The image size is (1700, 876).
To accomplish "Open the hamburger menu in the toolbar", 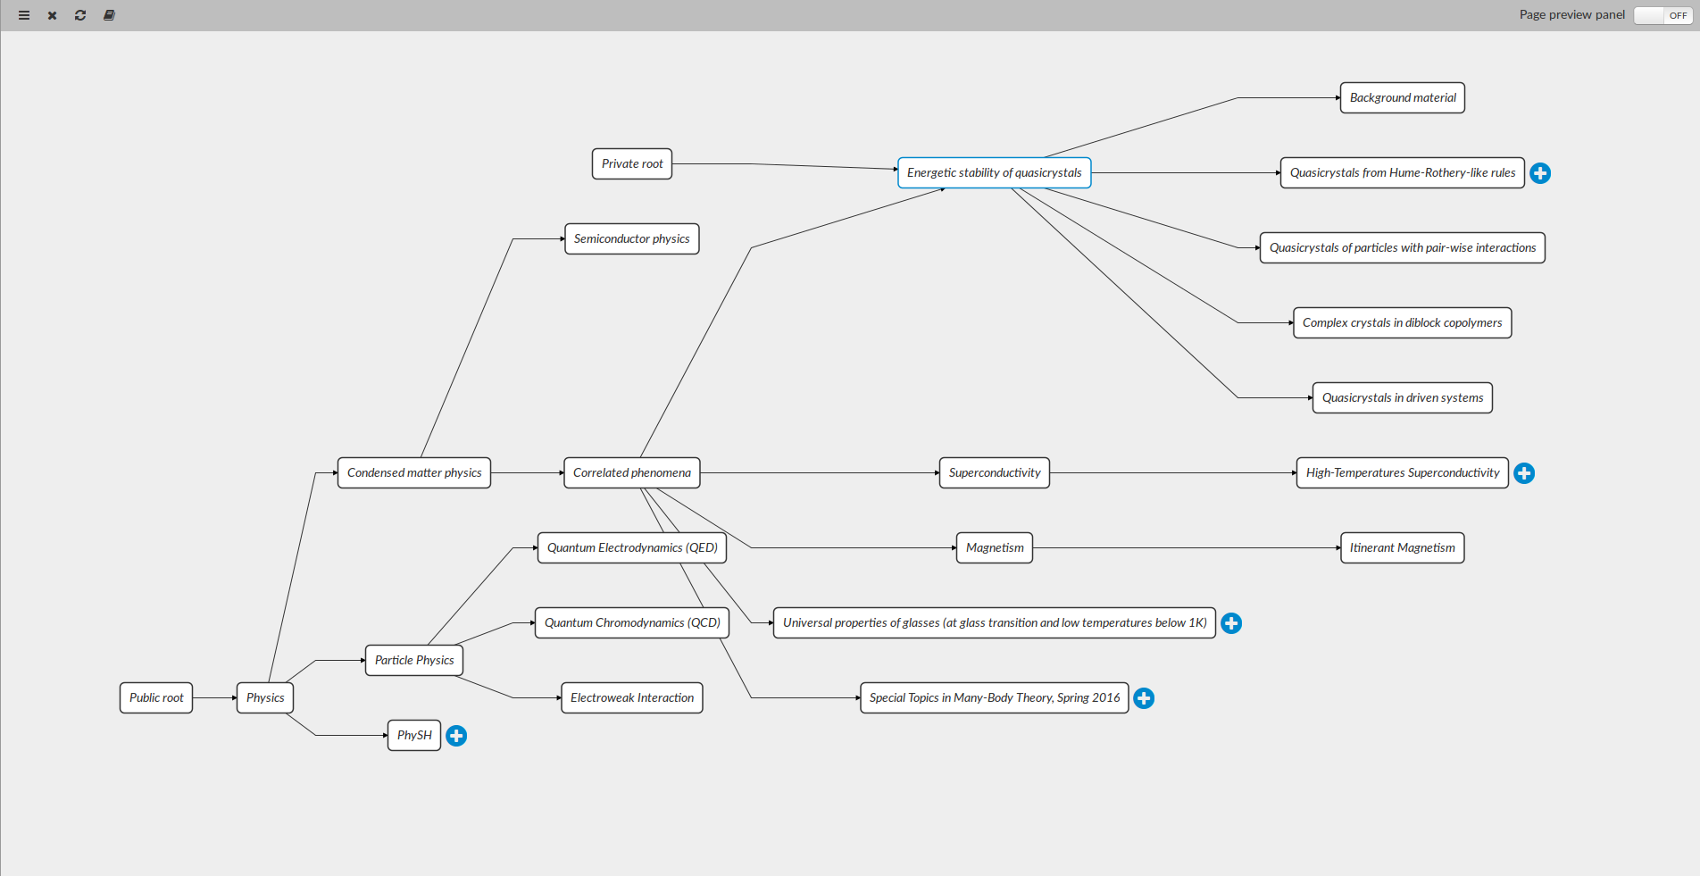I will pos(24,15).
